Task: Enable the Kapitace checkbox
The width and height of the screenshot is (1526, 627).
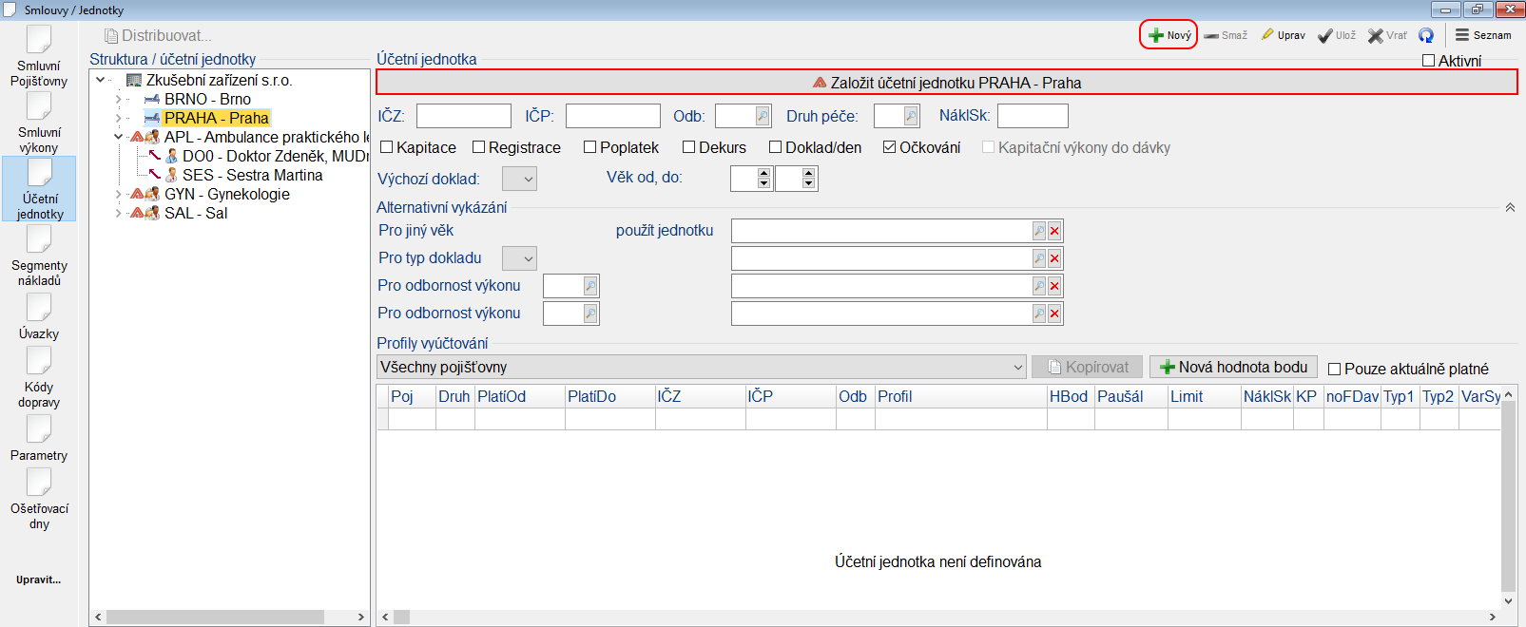Action: tap(387, 147)
